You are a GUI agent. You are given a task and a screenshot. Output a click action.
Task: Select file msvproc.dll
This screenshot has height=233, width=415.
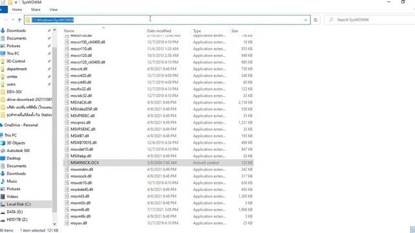pos(80,122)
